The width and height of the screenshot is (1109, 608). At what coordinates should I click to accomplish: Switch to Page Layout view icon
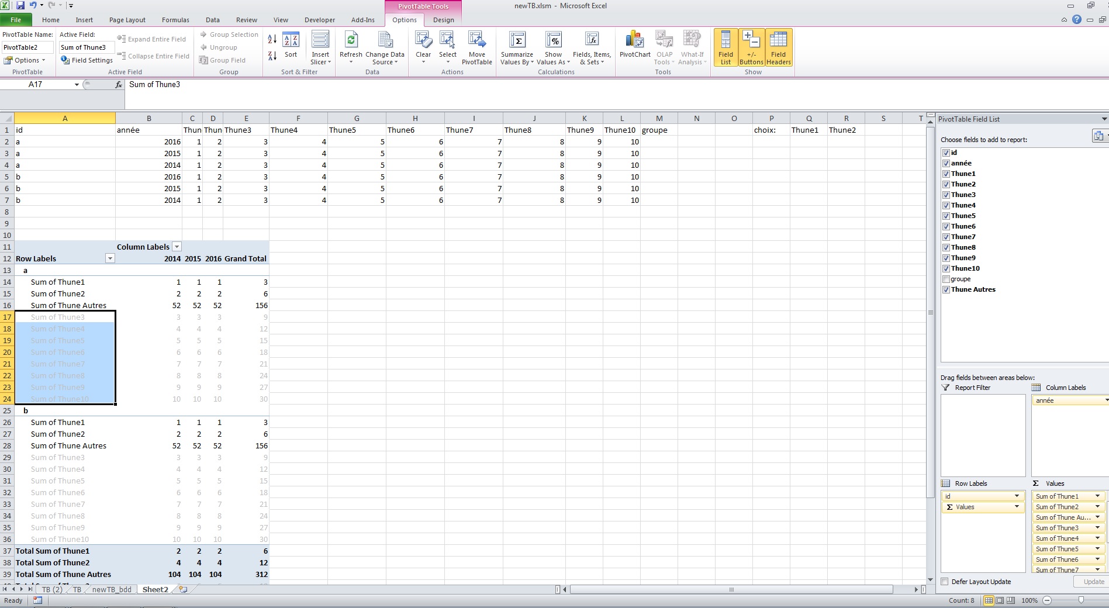point(1000,600)
